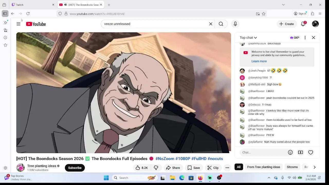The width and height of the screenshot is (329, 185).
Task: Select From Tree planting ideas chip
Action: tap(263, 167)
